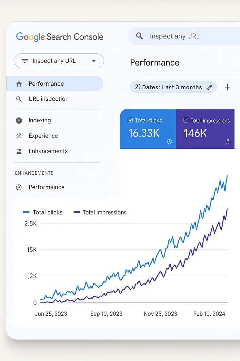This screenshot has width=240, height=361.
Task: Click the Total clicks legend color line
Action: point(26,213)
